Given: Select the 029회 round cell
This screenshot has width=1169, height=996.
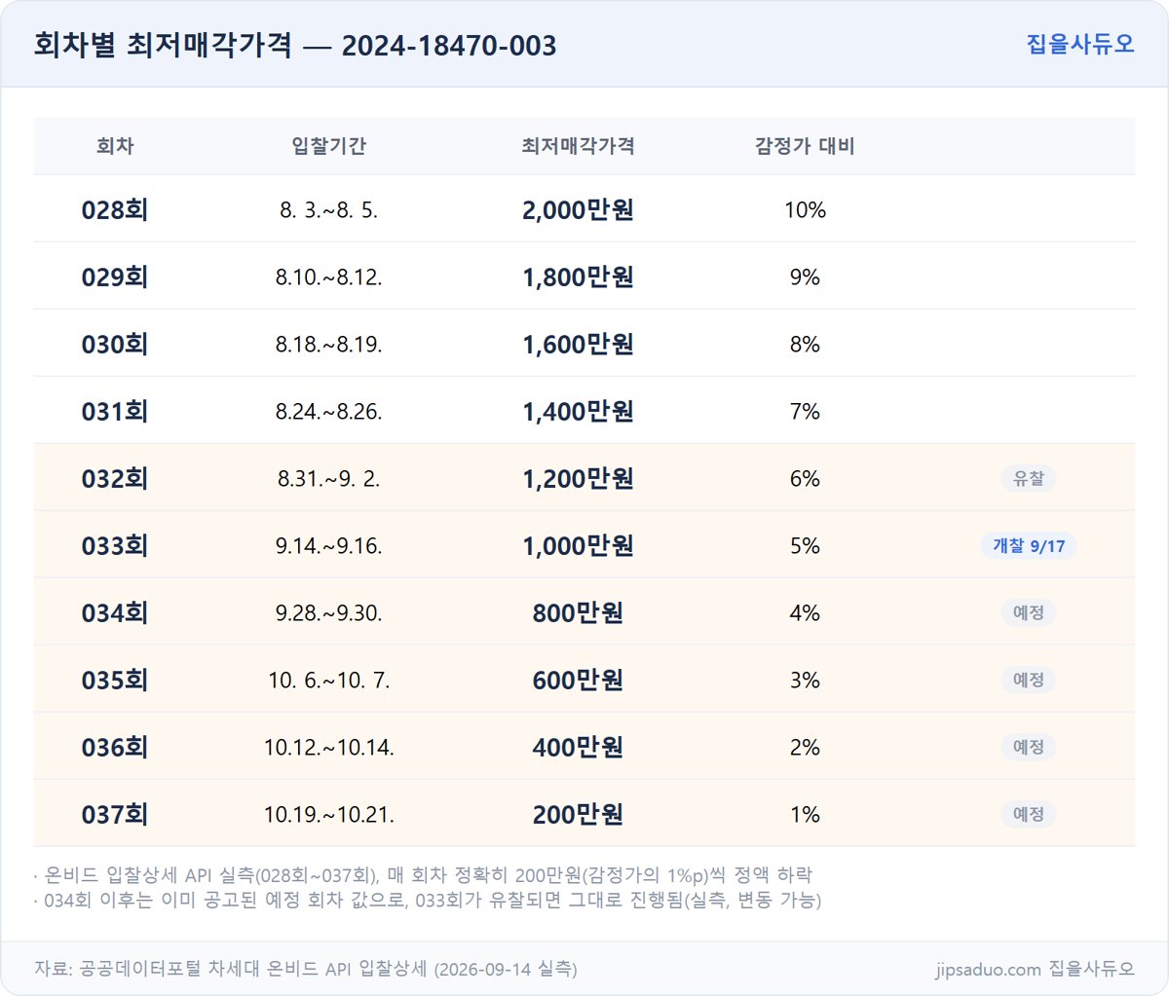Looking at the screenshot, I should point(115,277).
